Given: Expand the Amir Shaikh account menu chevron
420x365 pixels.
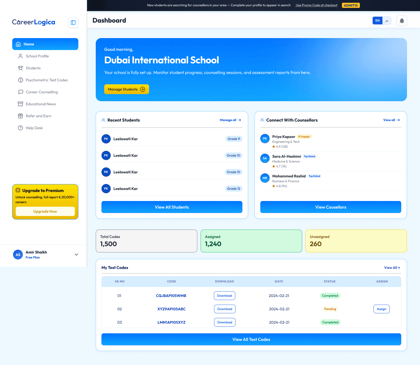Looking at the screenshot, I should 76,255.
